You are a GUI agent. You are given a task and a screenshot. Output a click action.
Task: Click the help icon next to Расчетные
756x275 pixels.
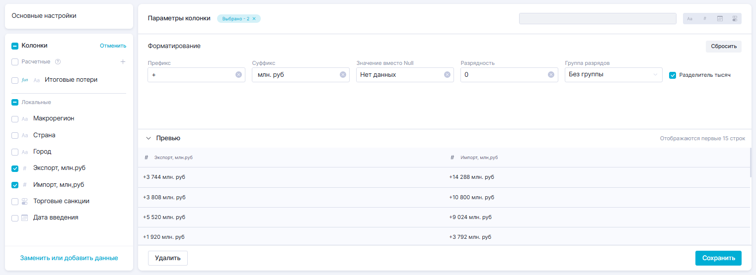pyautogui.click(x=58, y=62)
